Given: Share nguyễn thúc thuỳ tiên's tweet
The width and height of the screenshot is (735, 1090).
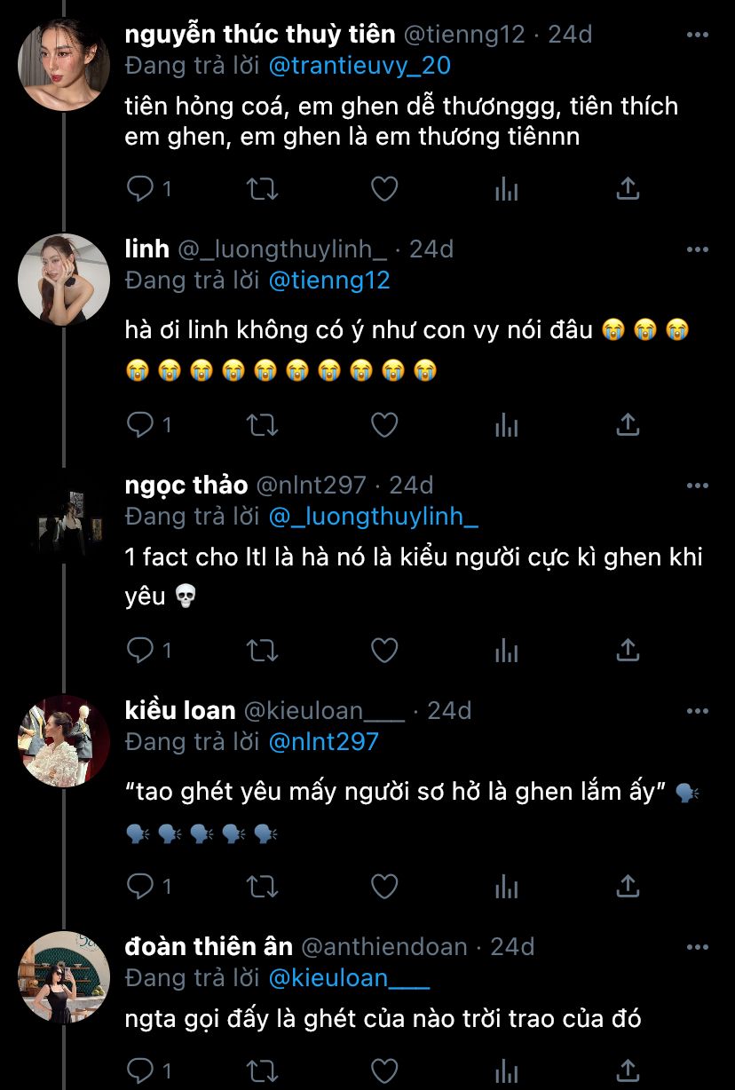Looking at the screenshot, I should 628,188.
